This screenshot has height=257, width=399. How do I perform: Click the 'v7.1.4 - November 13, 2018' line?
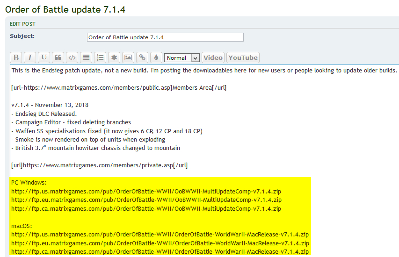pyautogui.click(x=50, y=105)
